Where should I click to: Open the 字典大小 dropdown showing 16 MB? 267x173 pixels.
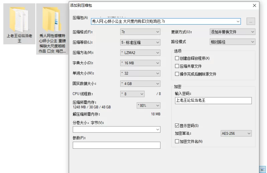coord(140,63)
